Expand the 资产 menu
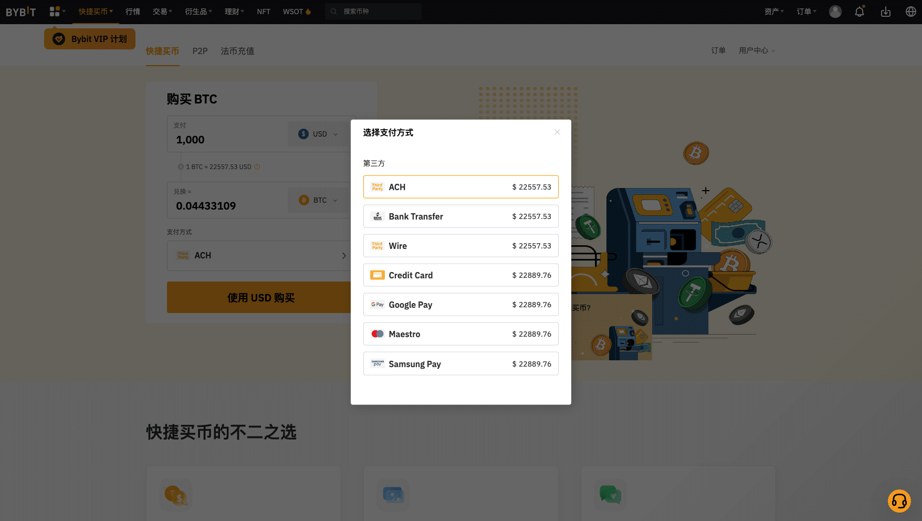The image size is (922, 521). click(x=774, y=12)
